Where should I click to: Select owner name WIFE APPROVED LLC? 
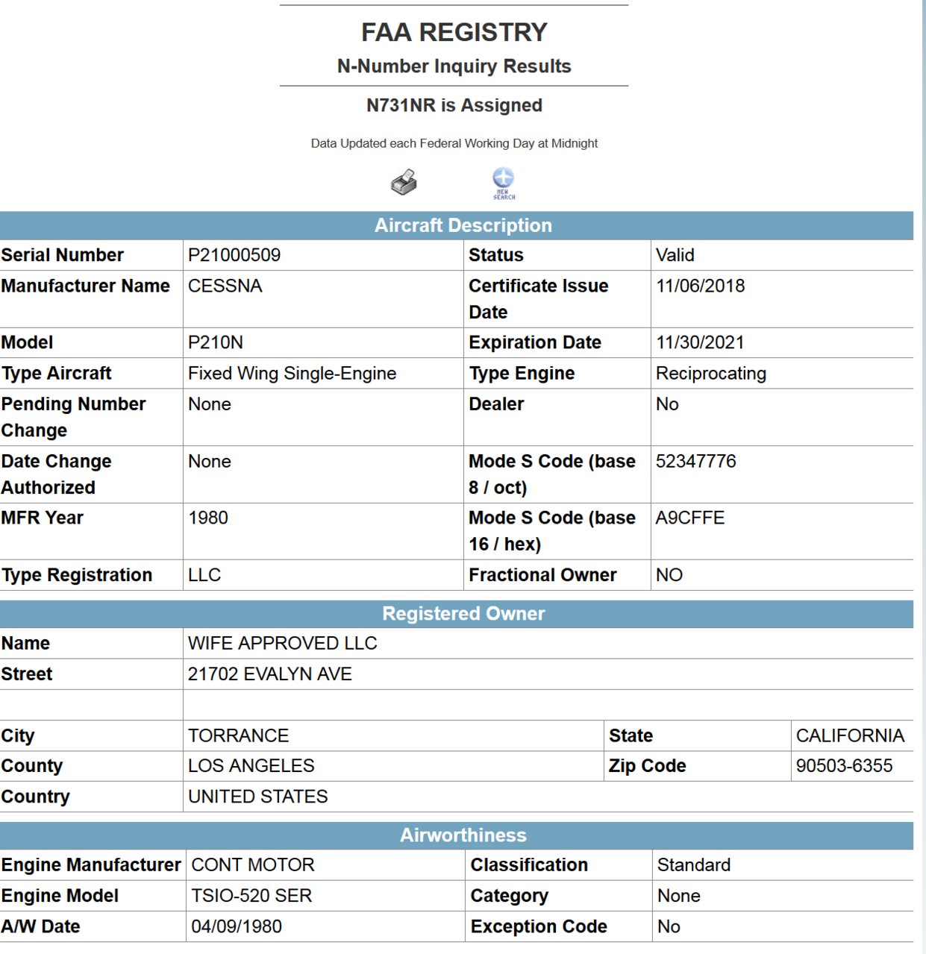coord(283,643)
